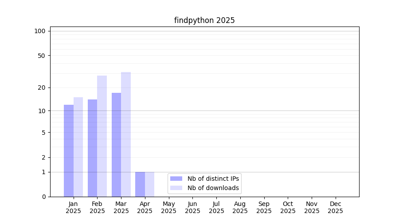Click the chart title findpython 2025

204,20
